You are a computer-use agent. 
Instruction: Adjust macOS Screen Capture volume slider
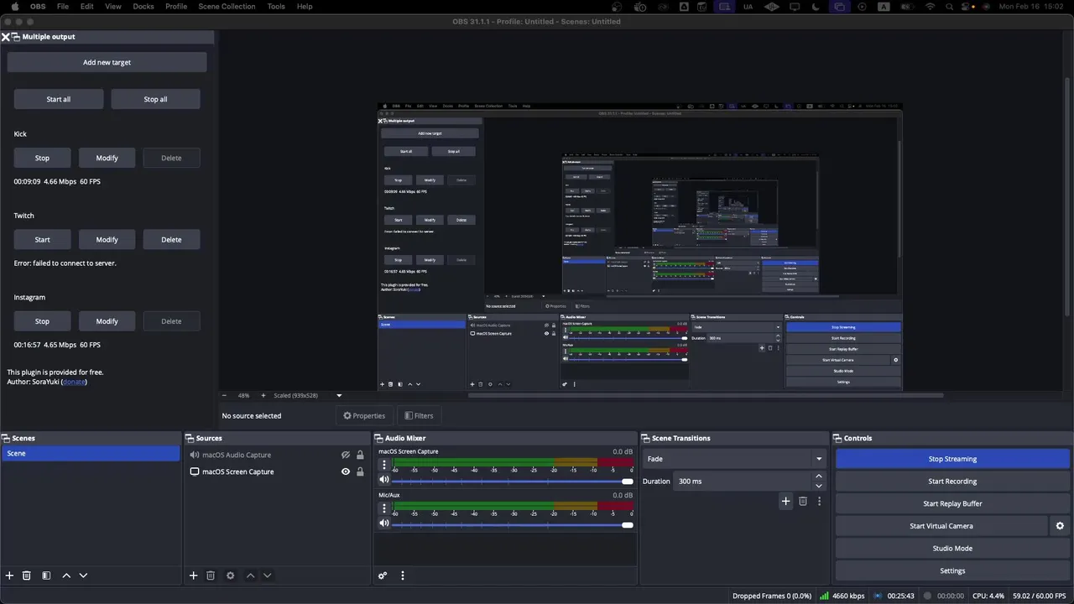(513, 481)
